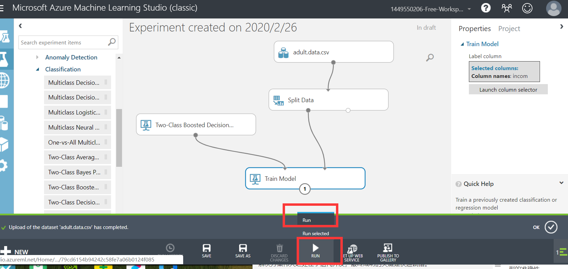Open the user account avatar
The height and width of the screenshot is (269, 568).
(x=554, y=8)
